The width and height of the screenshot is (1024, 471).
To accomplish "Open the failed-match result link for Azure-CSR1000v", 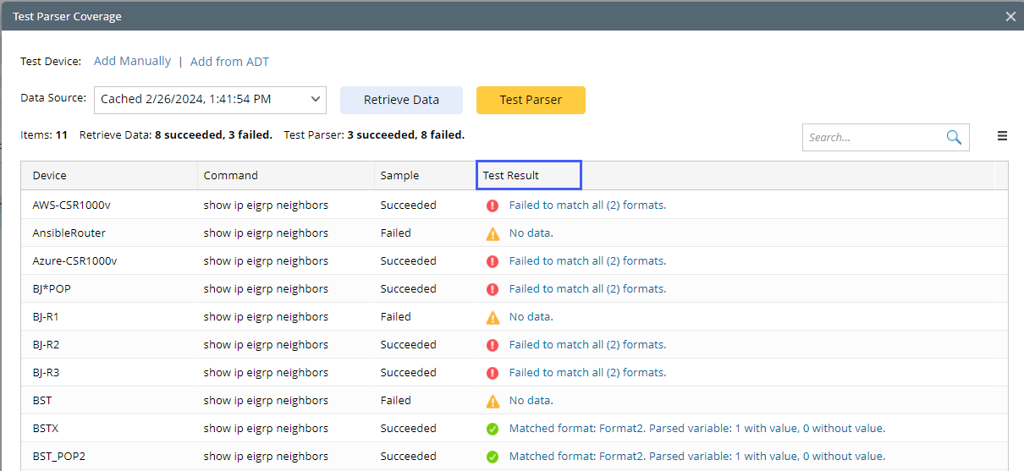I will tap(587, 261).
